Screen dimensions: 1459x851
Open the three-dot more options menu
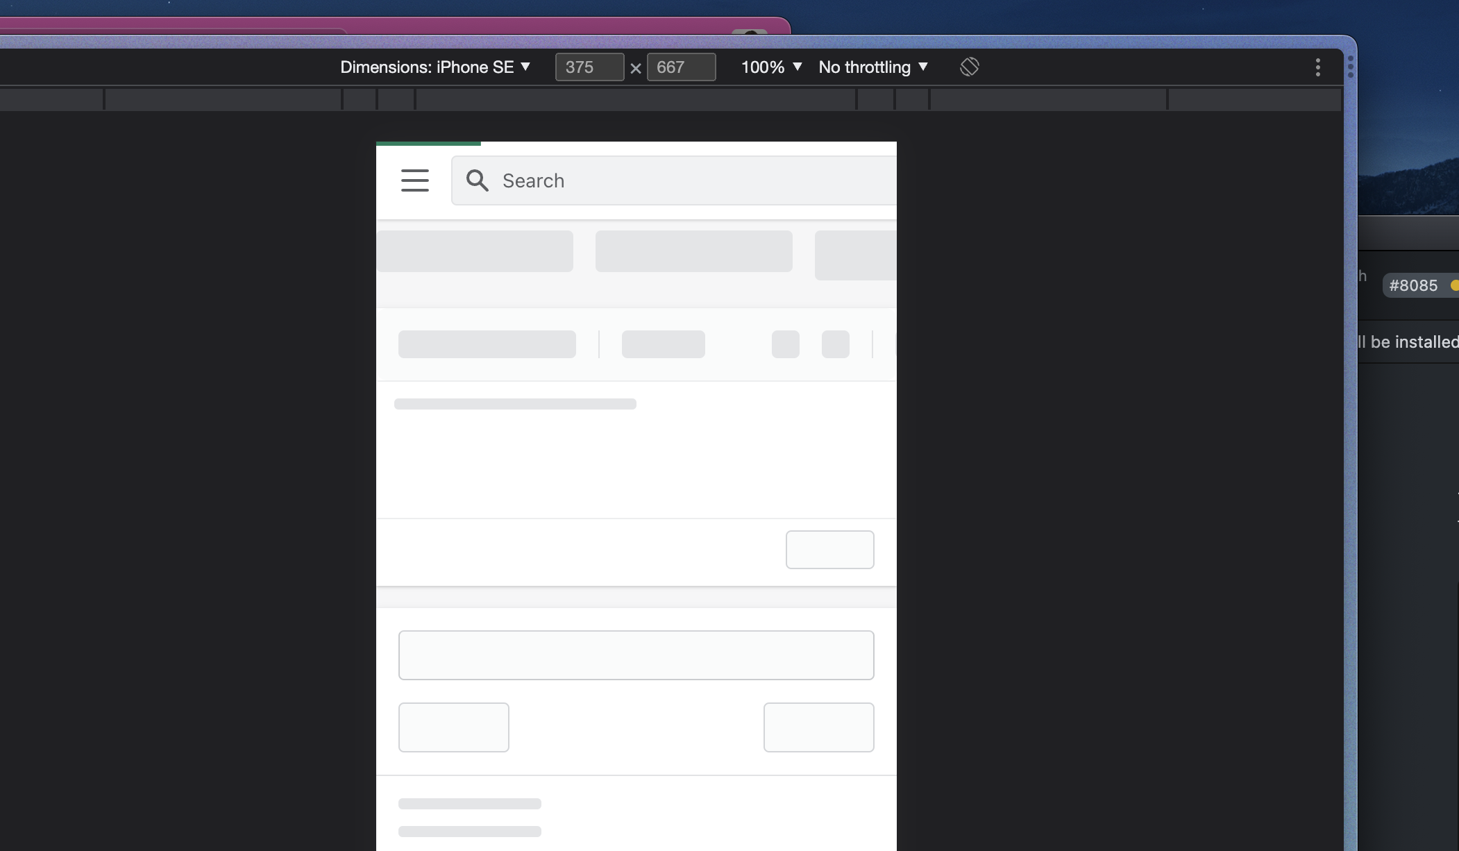1317,67
